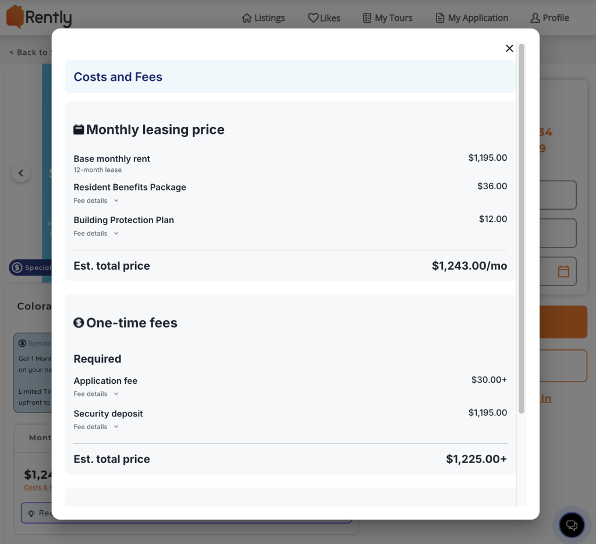Viewport: 596px width, 544px height.
Task: Click the Costs and Fees header
Action: (x=118, y=76)
